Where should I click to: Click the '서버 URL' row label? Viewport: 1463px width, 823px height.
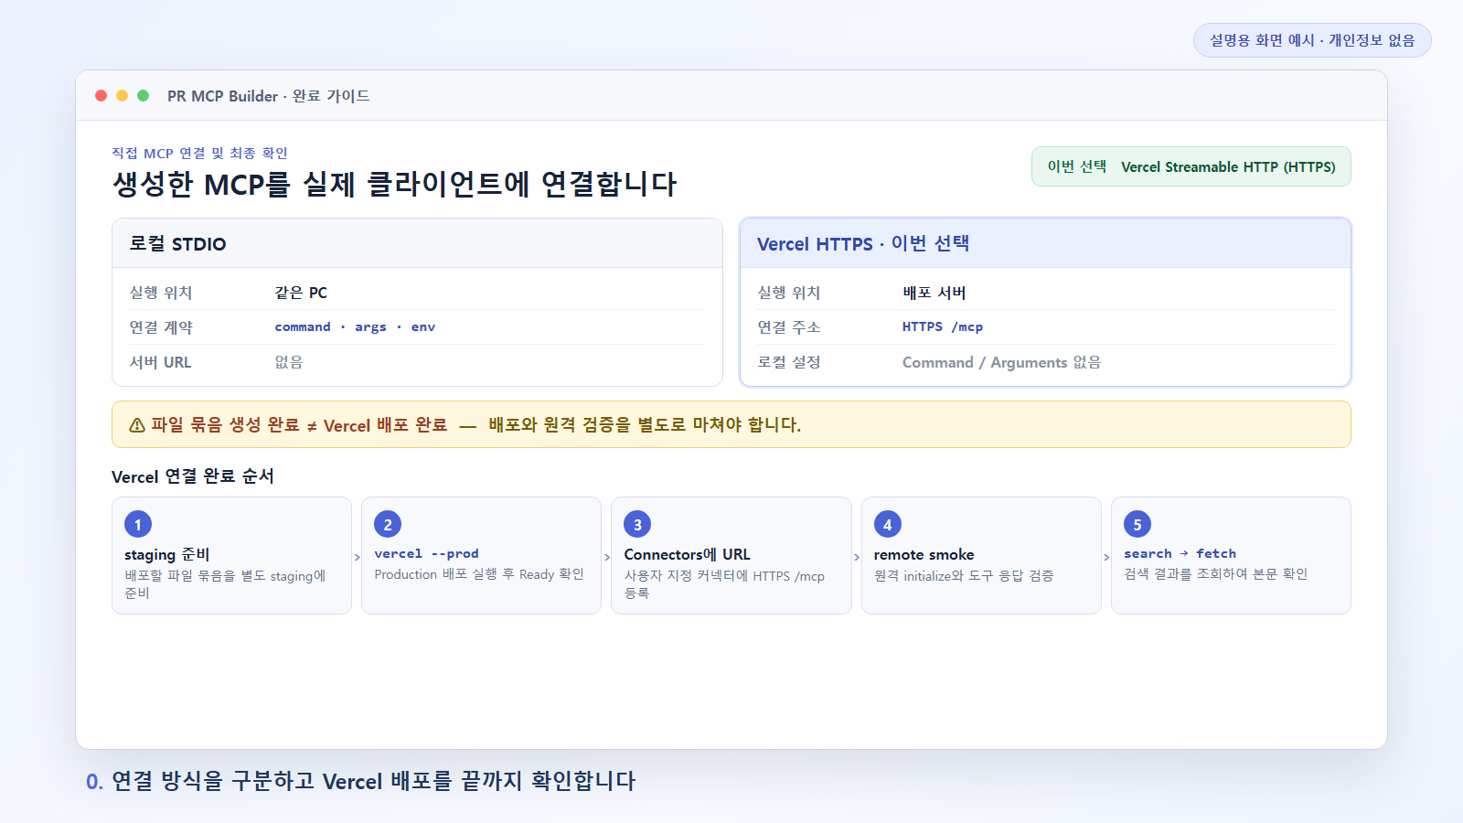point(160,362)
